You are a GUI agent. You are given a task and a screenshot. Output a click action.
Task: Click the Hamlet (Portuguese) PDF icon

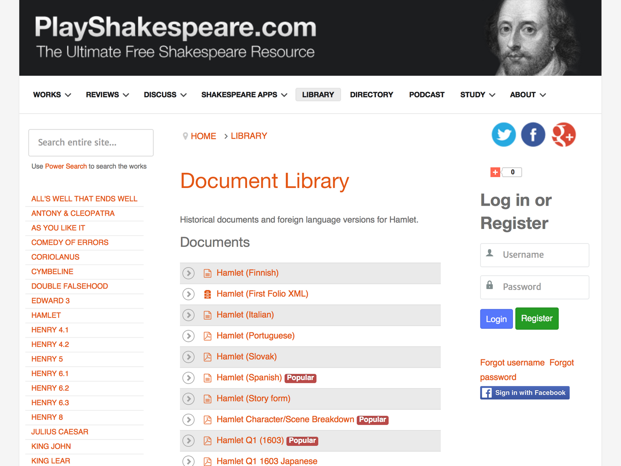207,336
